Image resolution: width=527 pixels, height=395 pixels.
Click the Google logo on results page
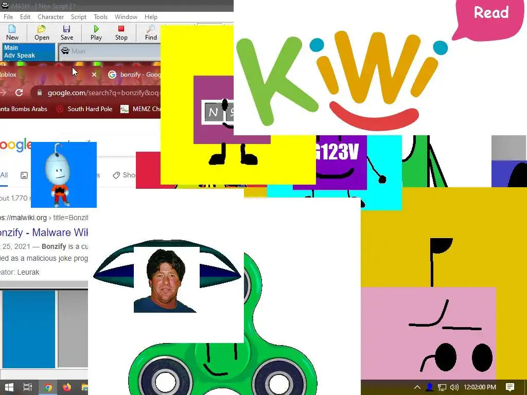tap(15, 145)
